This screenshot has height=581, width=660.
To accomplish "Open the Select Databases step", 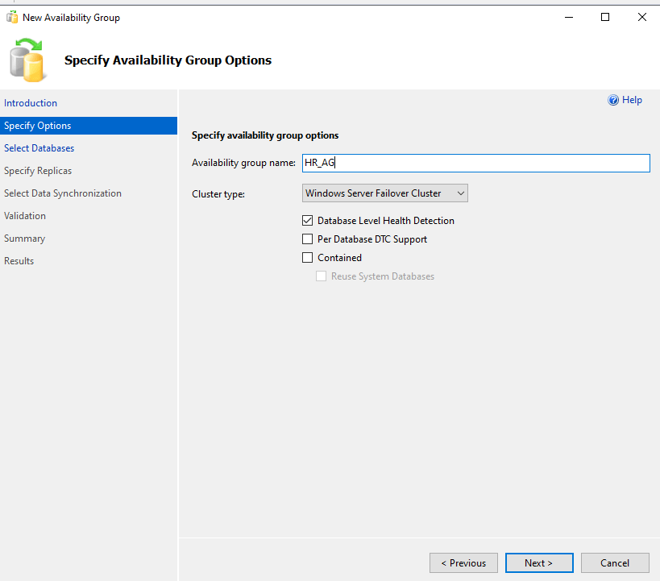I will point(39,148).
